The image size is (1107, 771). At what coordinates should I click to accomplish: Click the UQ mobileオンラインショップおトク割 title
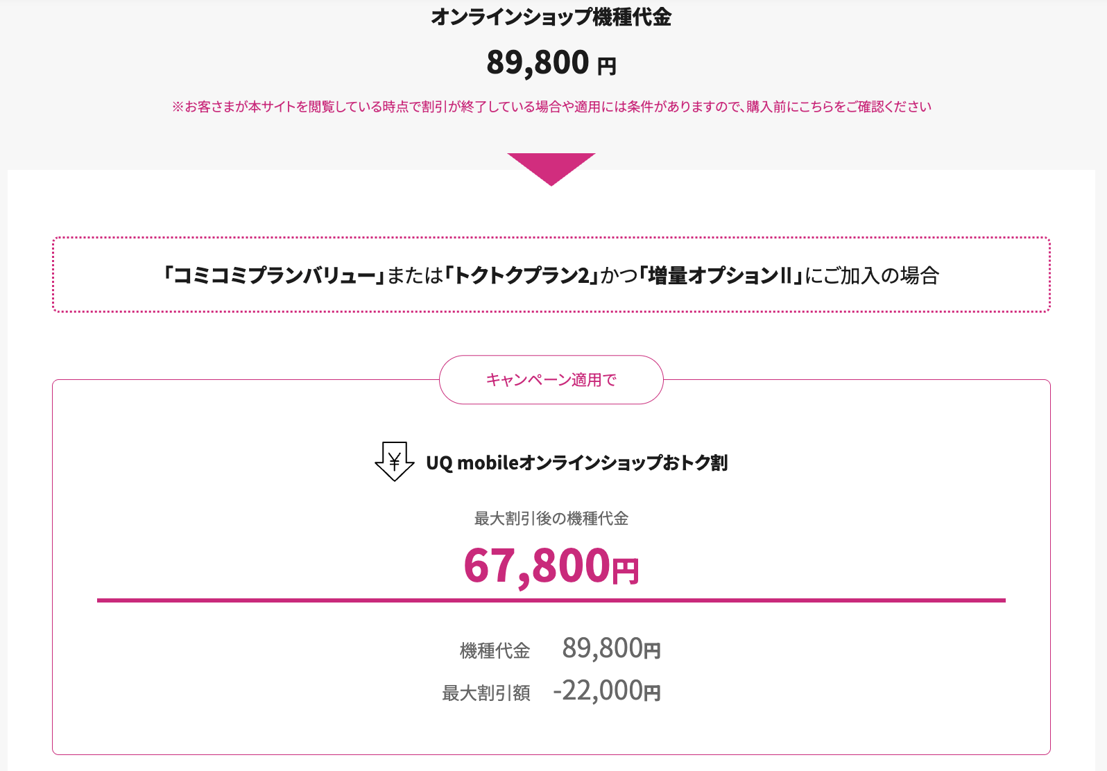click(x=576, y=462)
